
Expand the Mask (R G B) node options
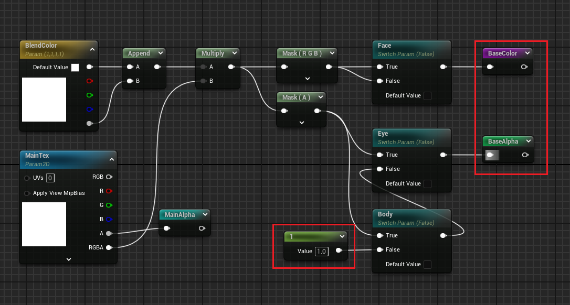pyautogui.click(x=308, y=79)
